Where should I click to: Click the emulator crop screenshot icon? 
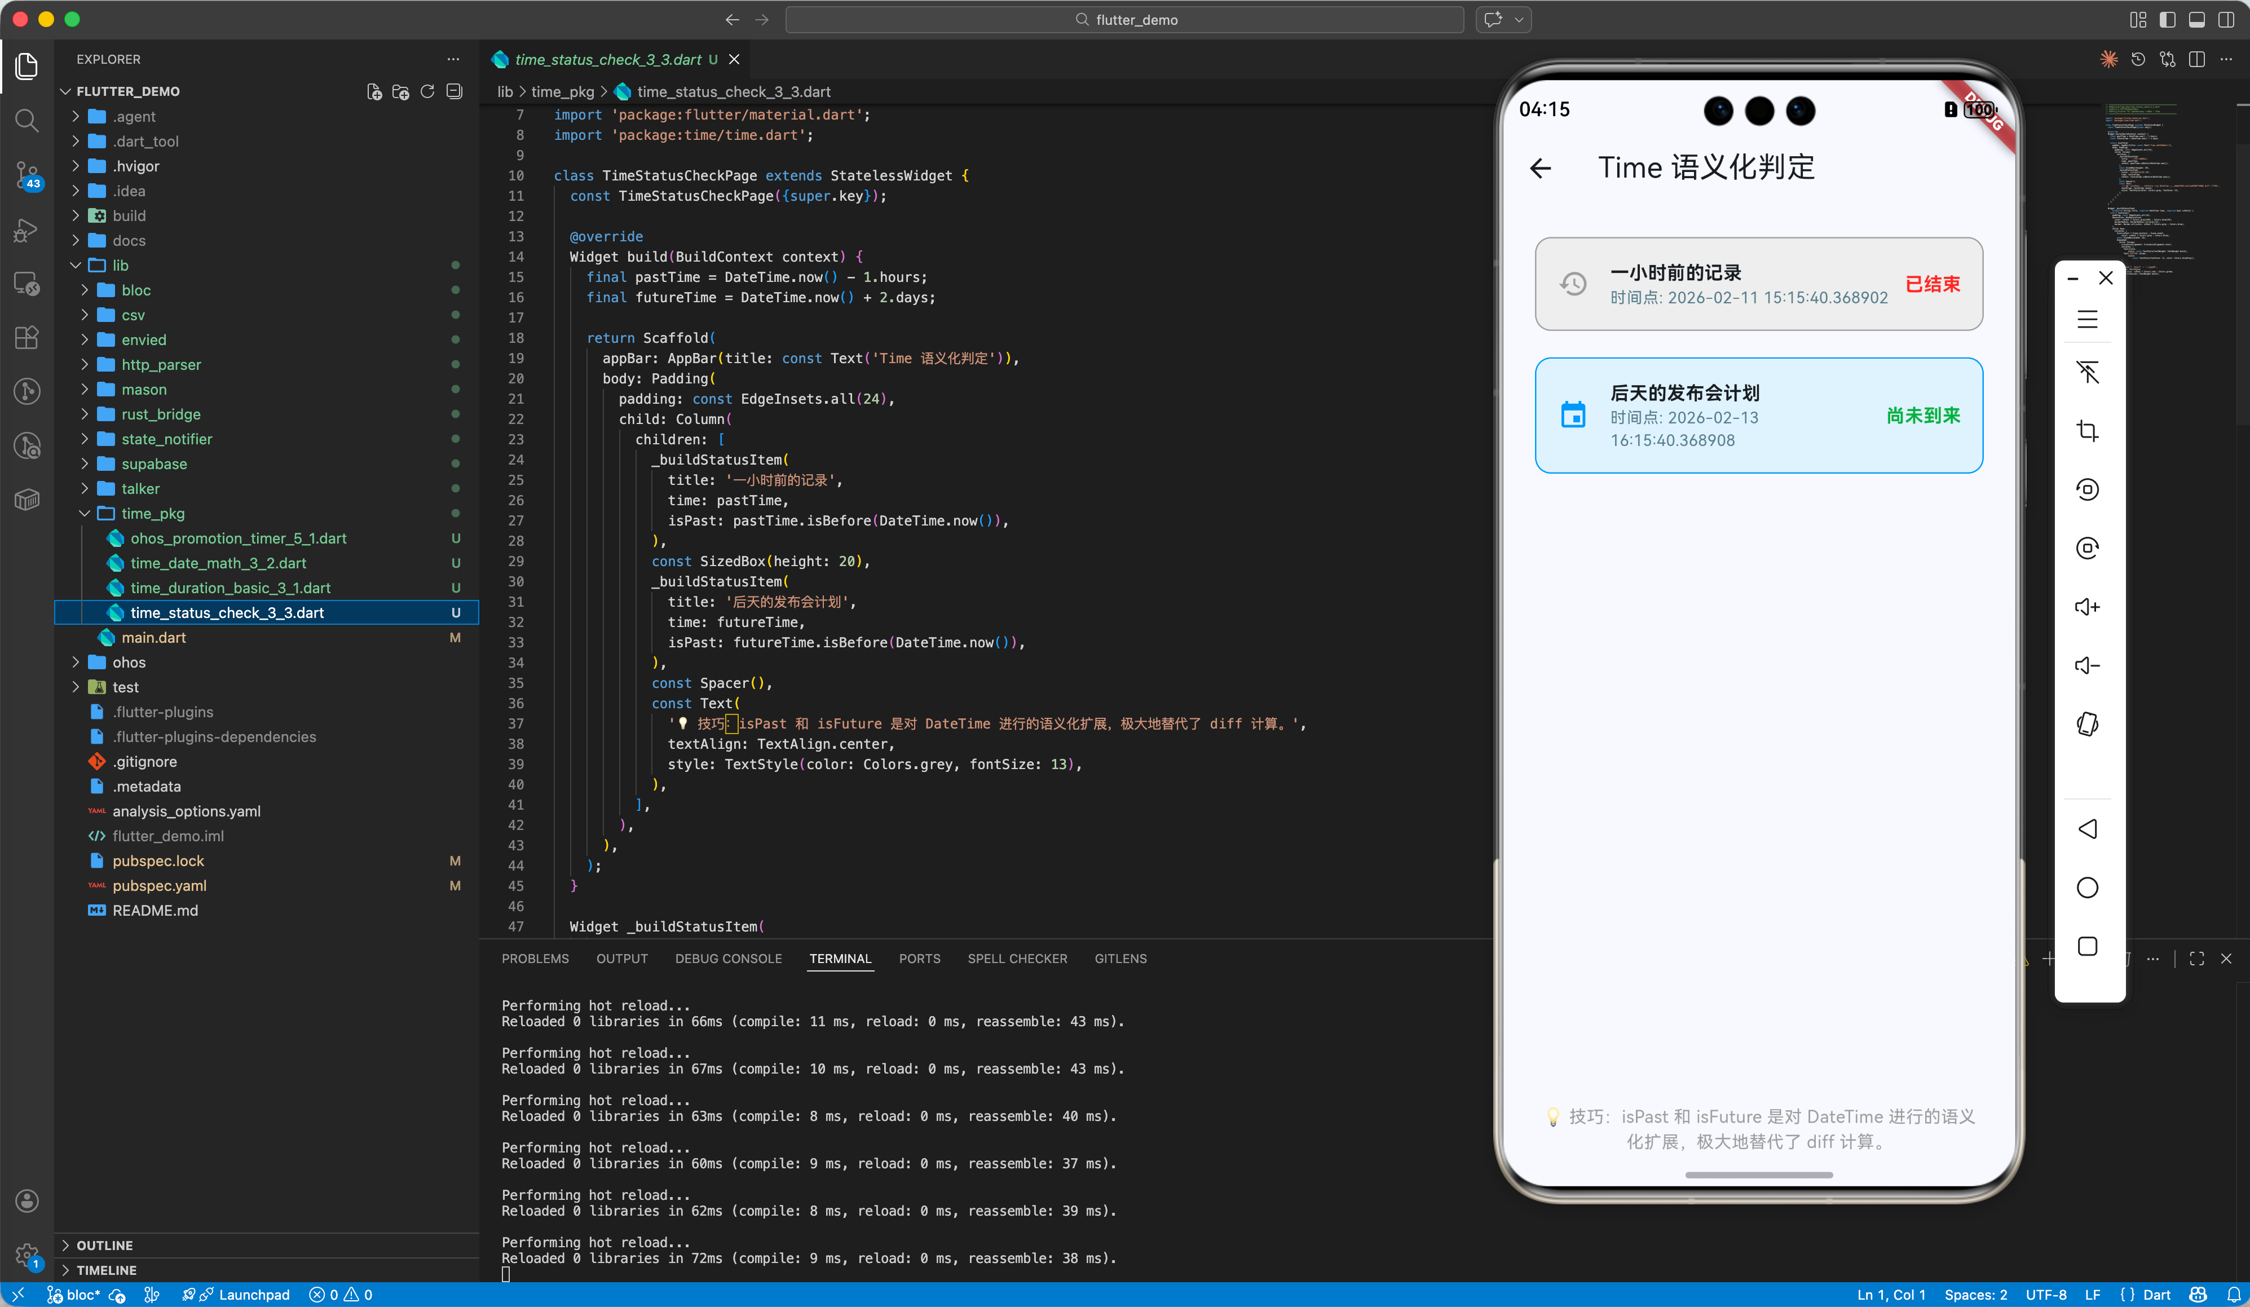(x=2086, y=431)
